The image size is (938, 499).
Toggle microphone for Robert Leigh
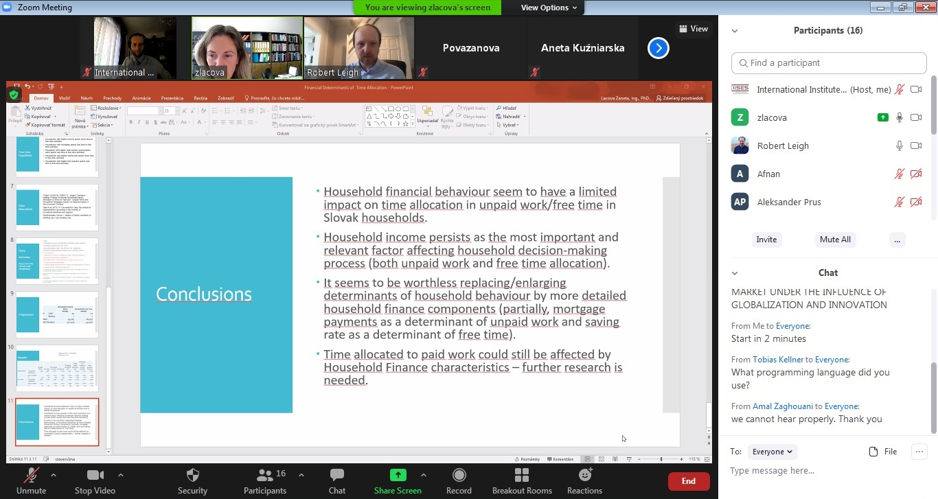pos(899,146)
